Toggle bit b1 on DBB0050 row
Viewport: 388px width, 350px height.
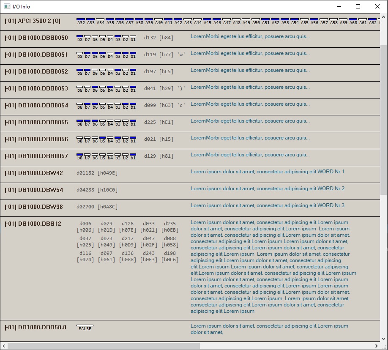pyautogui.click(x=133, y=35)
